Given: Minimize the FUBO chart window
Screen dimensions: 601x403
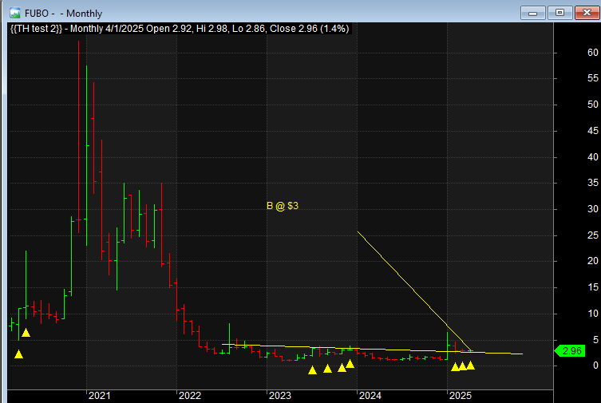Looking at the screenshot, I should [533, 13].
